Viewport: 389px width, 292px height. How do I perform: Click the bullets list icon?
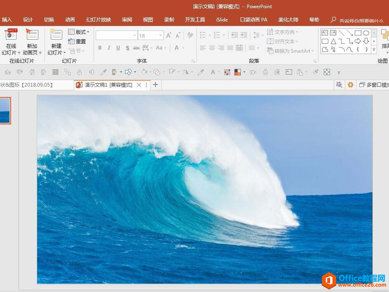(x=203, y=35)
